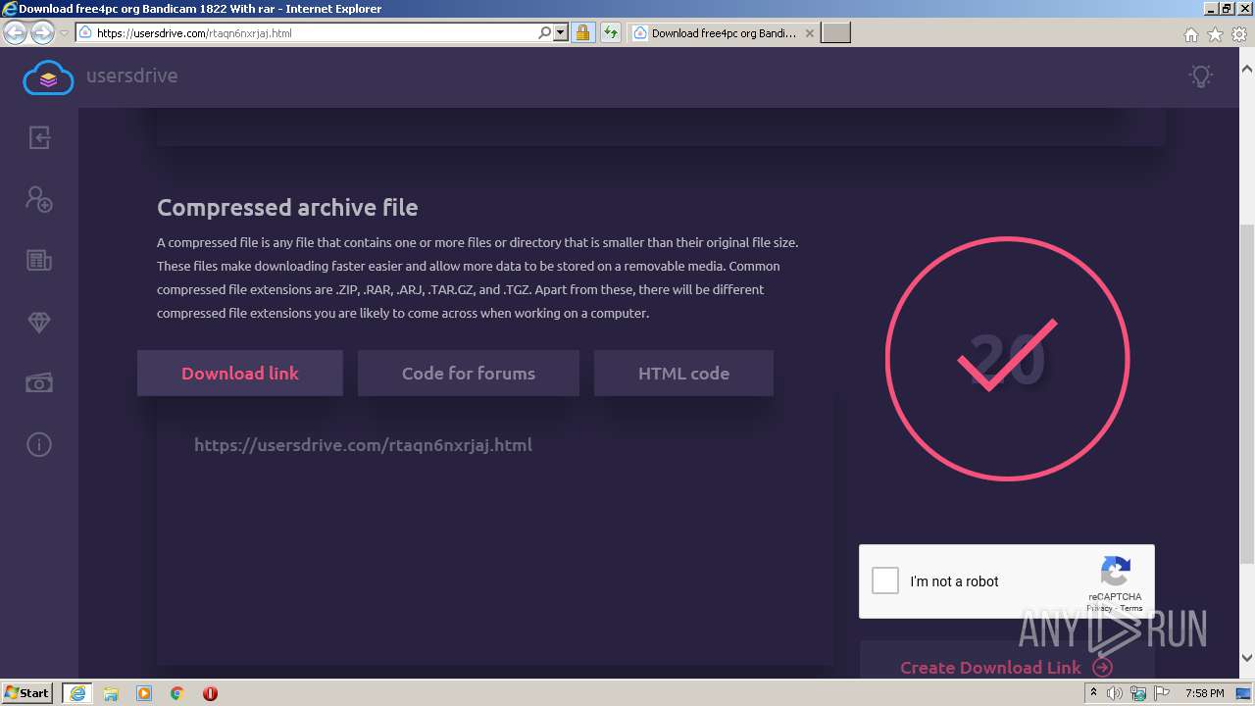1255x706 pixels.
Task: Click the usersdrive brand text
Action: tap(131, 76)
